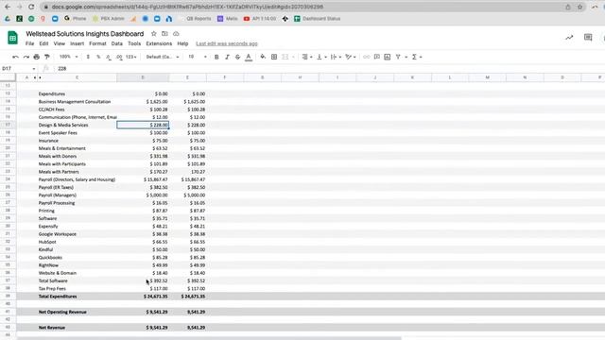Click the browser address bar URL

tap(187, 7)
